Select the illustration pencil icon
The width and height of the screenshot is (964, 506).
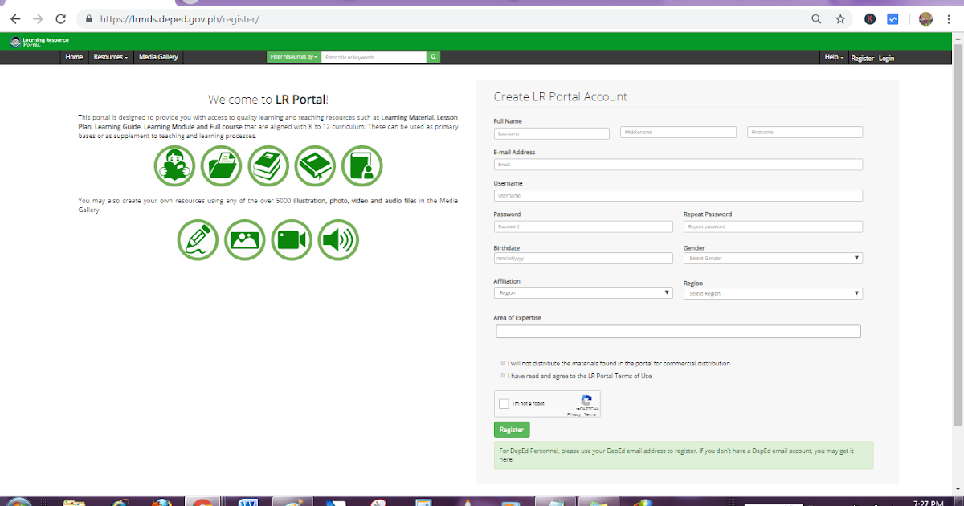click(198, 239)
